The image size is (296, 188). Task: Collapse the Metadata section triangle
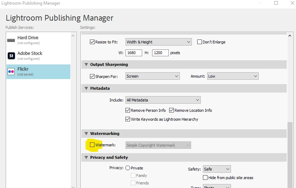[86, 88]
